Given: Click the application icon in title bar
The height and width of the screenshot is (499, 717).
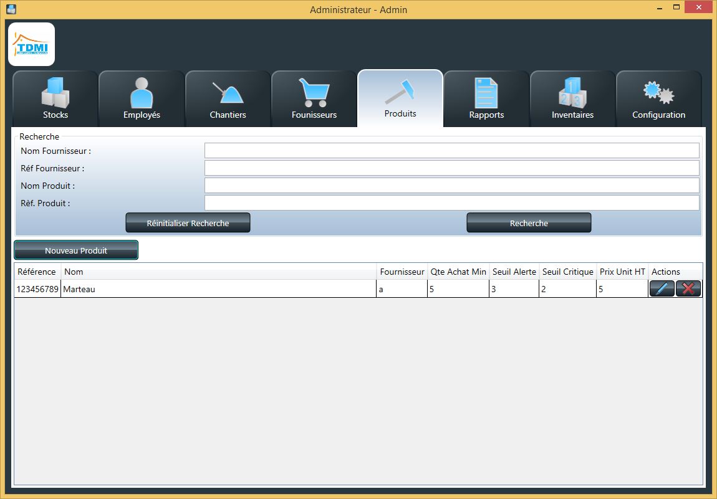Looking at the screenshot, I should (11, 9).
